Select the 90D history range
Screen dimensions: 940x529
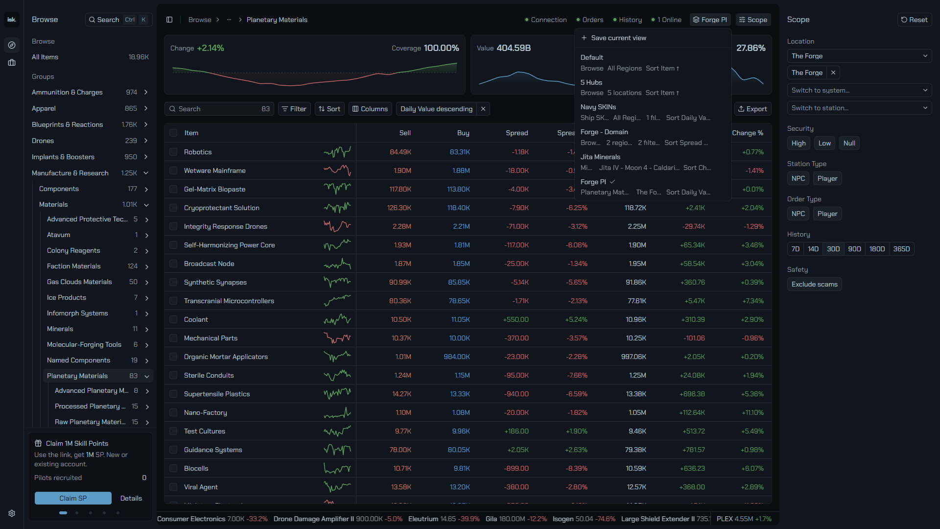(854, 249)
